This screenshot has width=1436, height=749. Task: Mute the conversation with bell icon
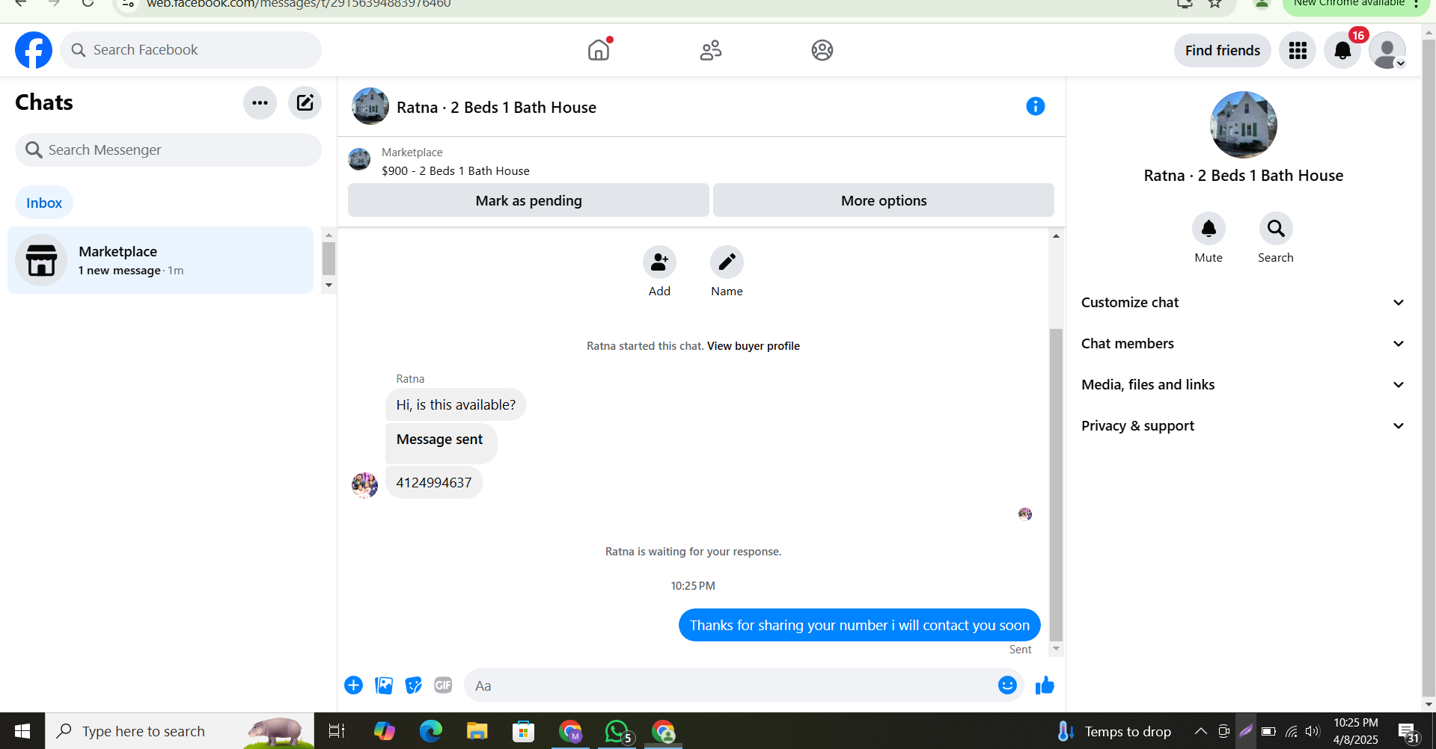tap(1209, 229)
